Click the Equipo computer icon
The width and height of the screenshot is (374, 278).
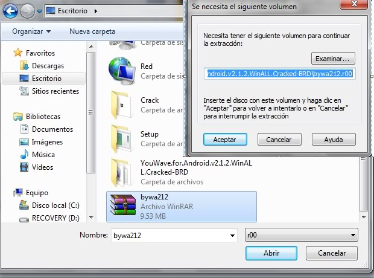pyautogui.click(x=18, y=192)
